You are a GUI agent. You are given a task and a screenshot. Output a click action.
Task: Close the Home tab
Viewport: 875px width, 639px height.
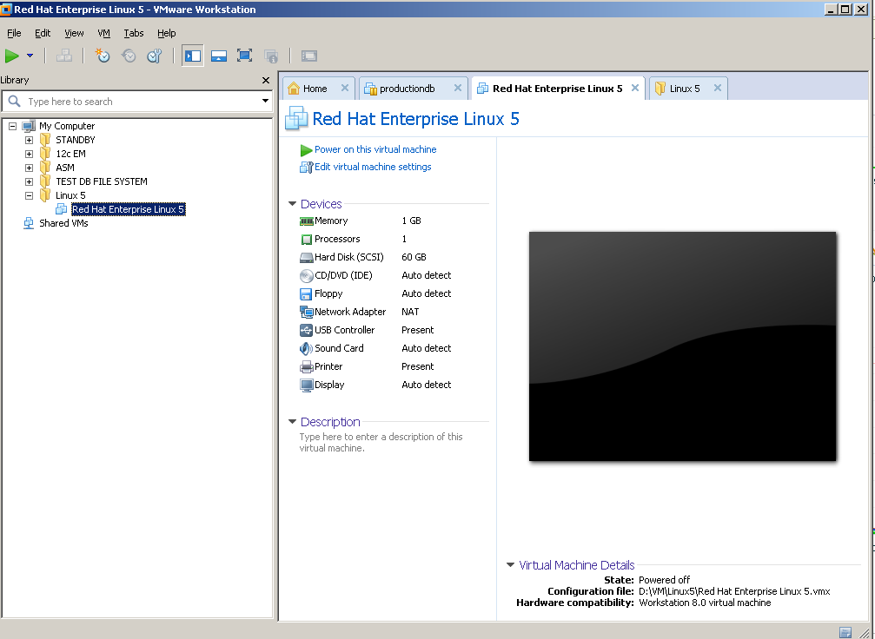point(345,88)
